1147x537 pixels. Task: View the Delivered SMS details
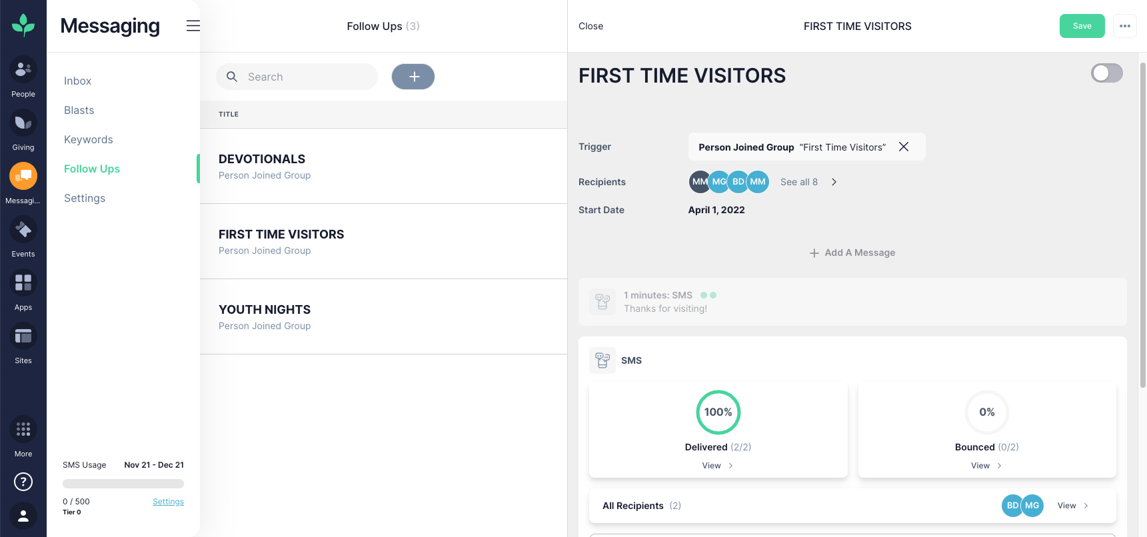[717, 466]
